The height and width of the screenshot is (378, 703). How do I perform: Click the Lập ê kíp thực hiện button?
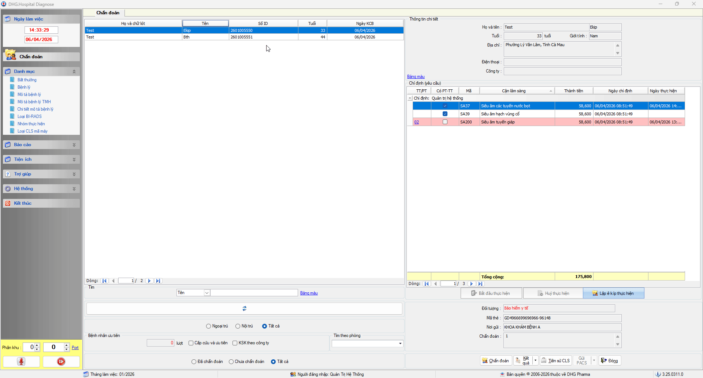point(613,293)
